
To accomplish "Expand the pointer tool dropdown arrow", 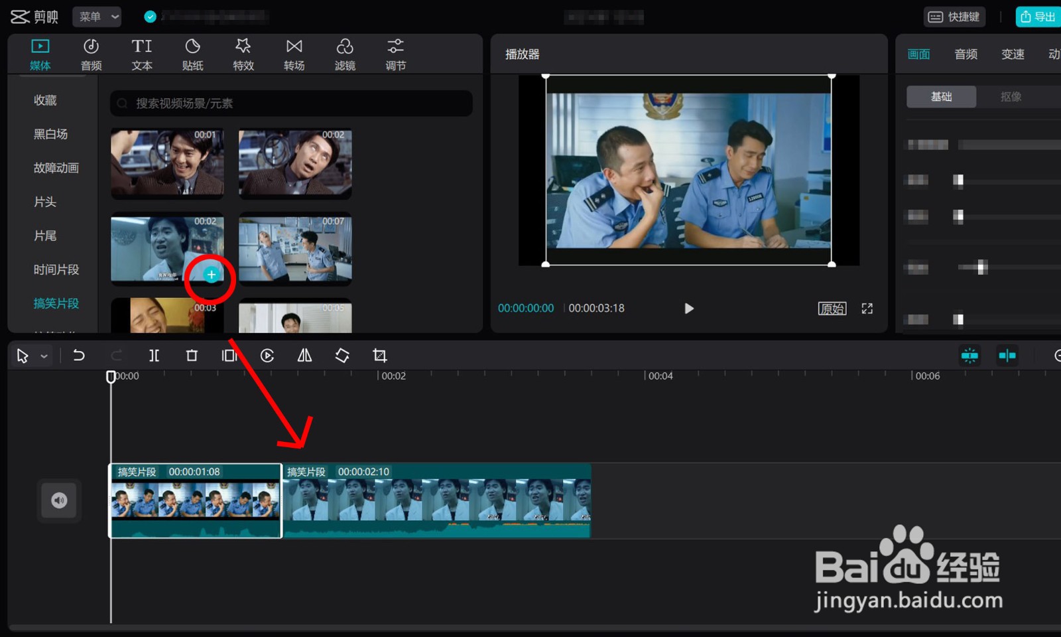I will (x=44, y=357).
